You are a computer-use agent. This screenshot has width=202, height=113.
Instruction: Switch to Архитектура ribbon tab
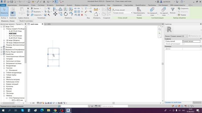point(12,5)
